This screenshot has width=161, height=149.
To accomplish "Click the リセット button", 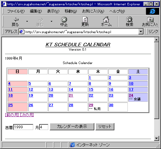I will 105,127.
